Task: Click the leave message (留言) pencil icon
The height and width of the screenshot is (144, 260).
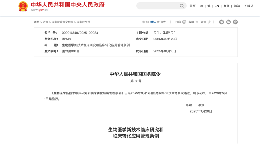Action: tap(209, 22)
